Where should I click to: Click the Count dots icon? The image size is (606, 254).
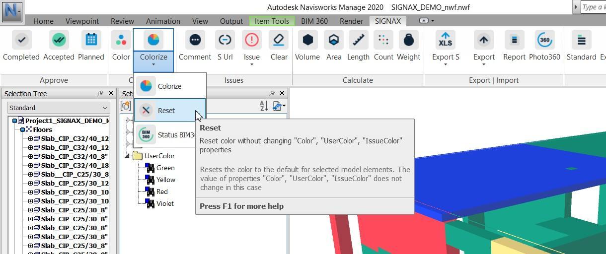pyautogui.click(x=383, y=40)
